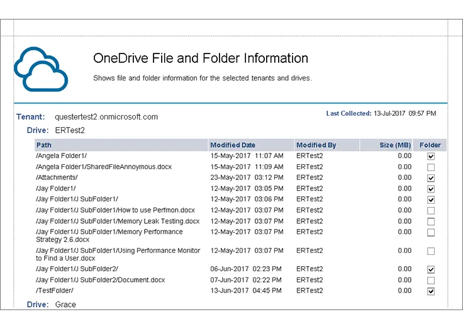
Task: Click date 13-Jun-2017 04:45 PM
Action: [246, 291]
